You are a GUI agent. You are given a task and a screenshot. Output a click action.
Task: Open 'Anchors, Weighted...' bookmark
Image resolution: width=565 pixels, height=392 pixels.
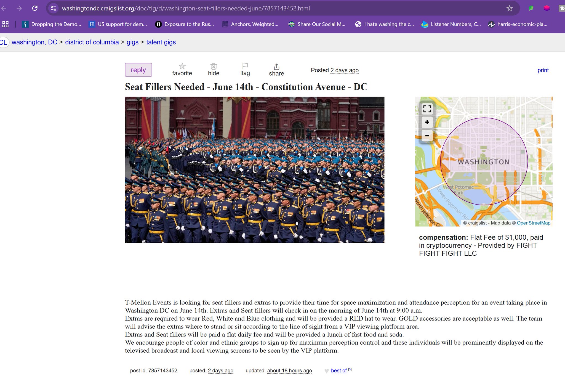tap(250, 24)
